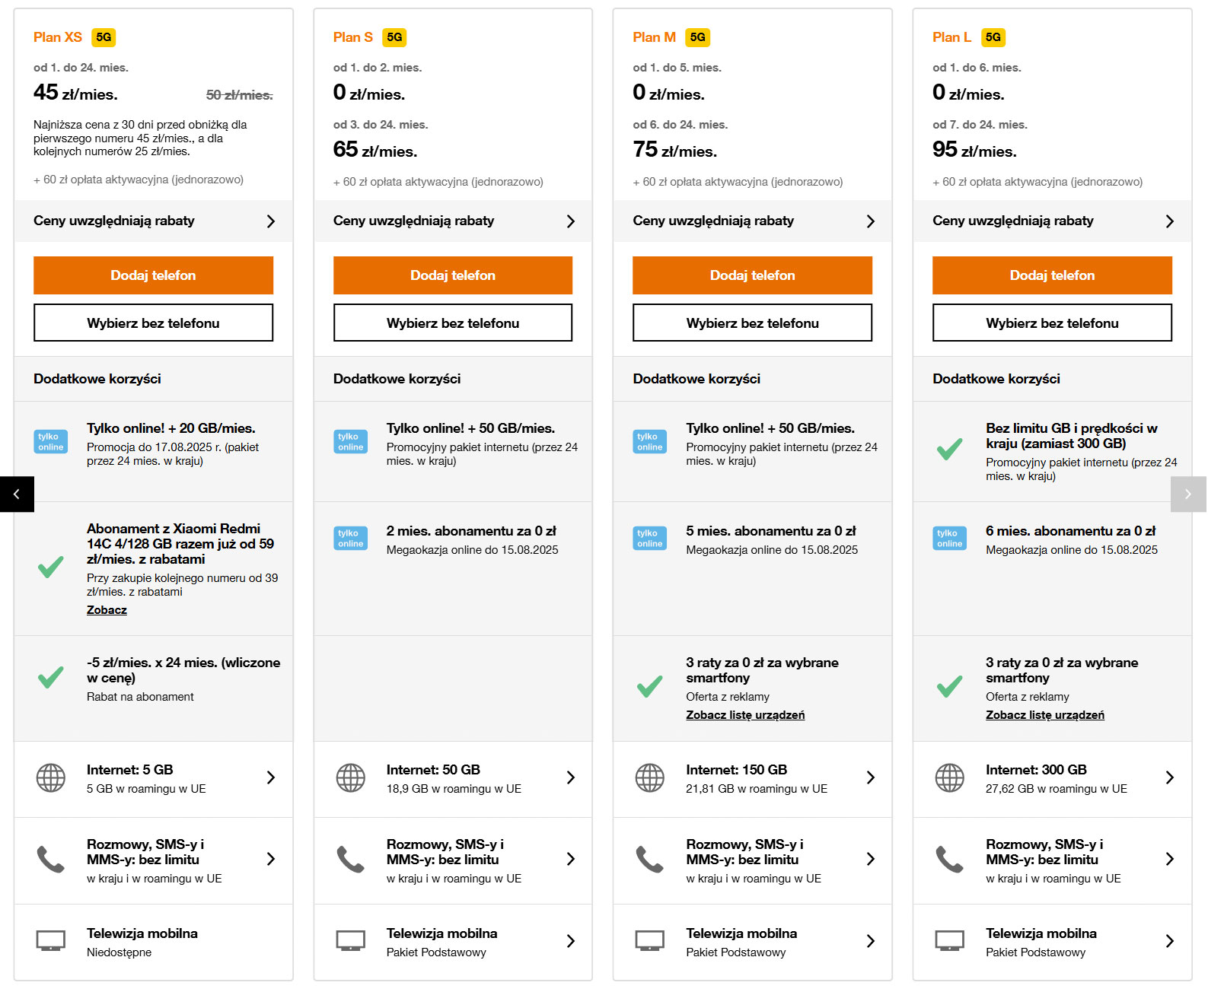Open details arrow for Internet: 150 GB
Image resolution: width=1208 pixels, height=992 pixels.
[871, 777]
